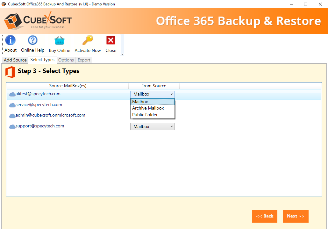Viewport: 328px width, 229px height.
Task: Click the toolbar overflow arrow
Action: coord(123,54)
